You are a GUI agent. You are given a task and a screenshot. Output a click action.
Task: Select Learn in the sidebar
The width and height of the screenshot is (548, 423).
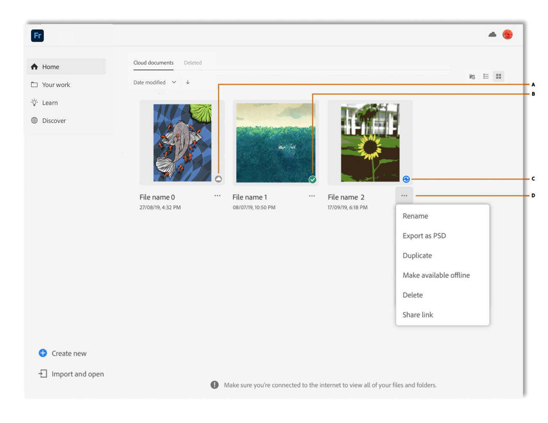pyautogui.click(x=50, y=102)
